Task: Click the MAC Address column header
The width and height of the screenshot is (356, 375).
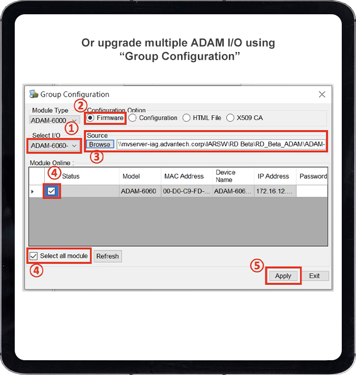Action: point(187,176)
